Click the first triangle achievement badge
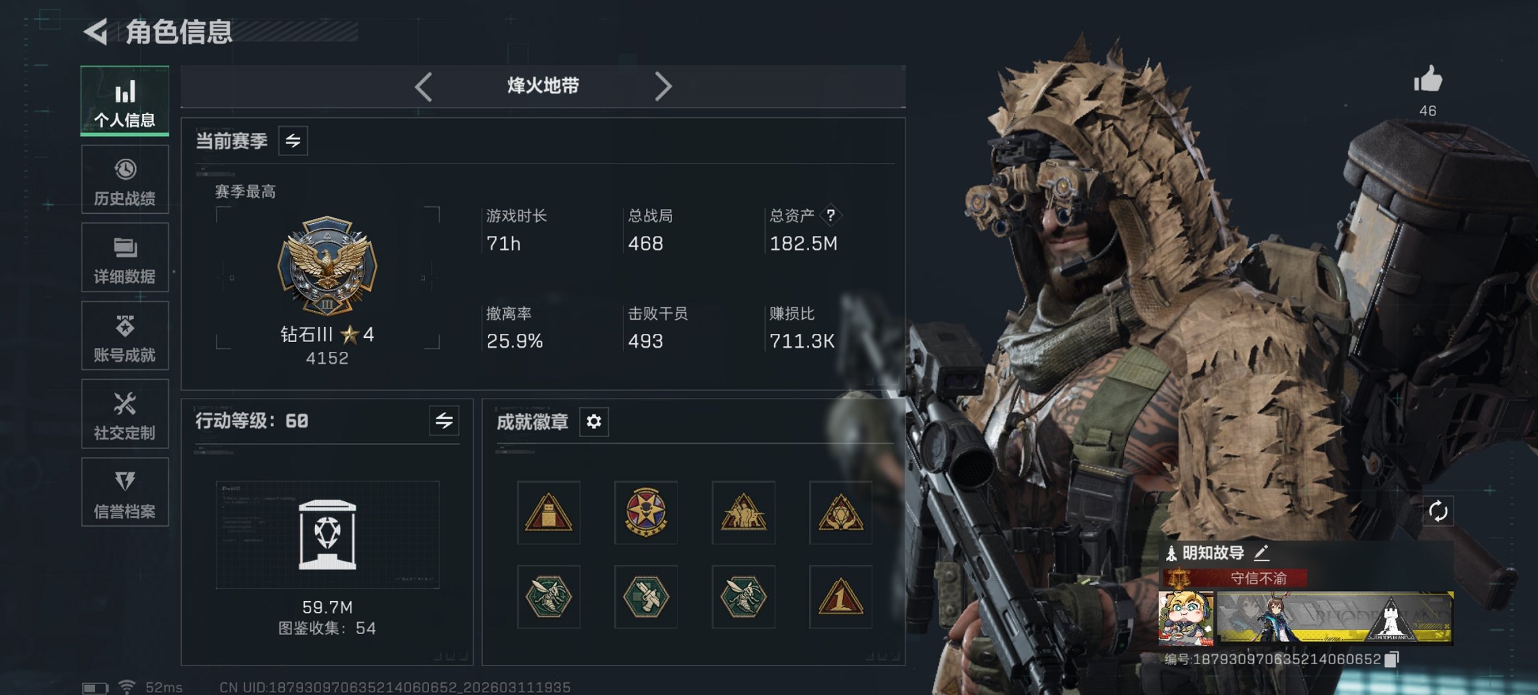Image resolution: width=1538 pixels, height=695 pixels. 548,513
